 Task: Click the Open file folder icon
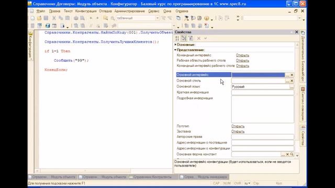tap(39, 18)
